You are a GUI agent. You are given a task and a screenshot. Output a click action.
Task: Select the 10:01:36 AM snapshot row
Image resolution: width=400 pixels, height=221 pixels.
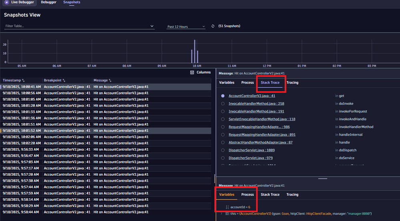pyautogui.click(x=106, y=118)
